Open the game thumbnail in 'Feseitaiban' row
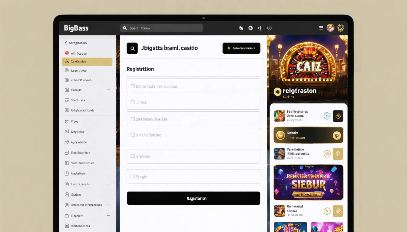Screen dimensions: 407x232 [280, 154]
